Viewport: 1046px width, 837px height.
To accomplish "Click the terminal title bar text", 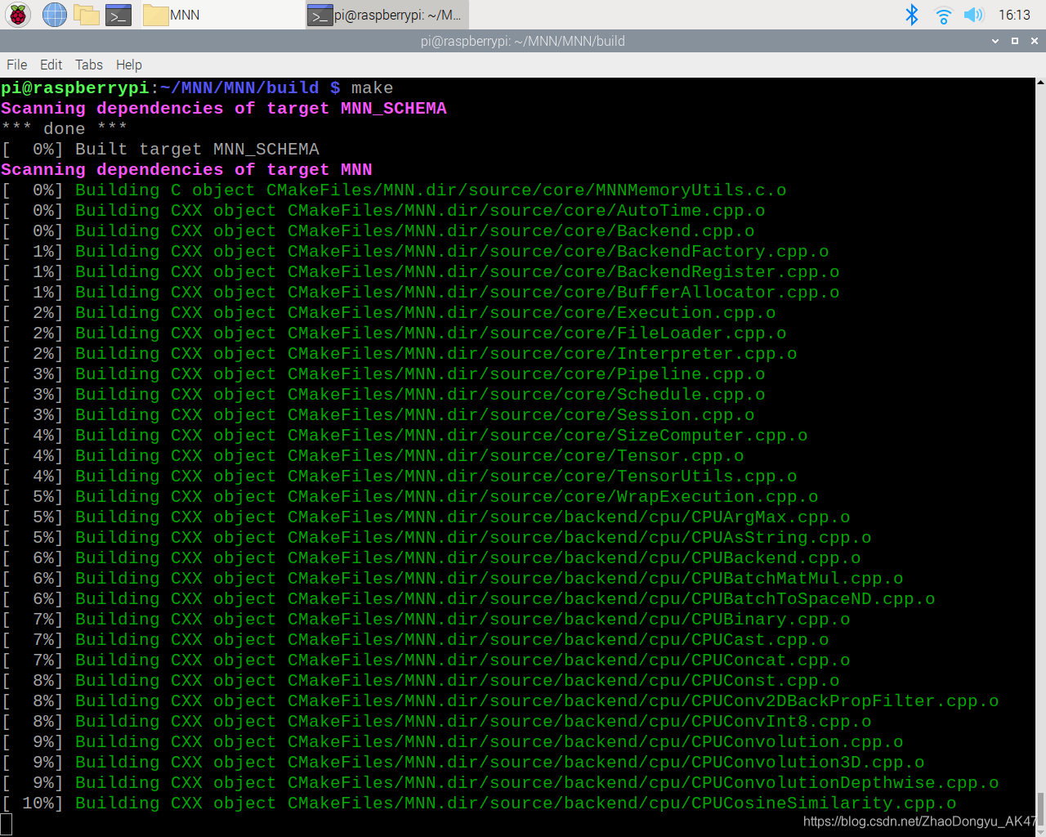I will 523,41.
